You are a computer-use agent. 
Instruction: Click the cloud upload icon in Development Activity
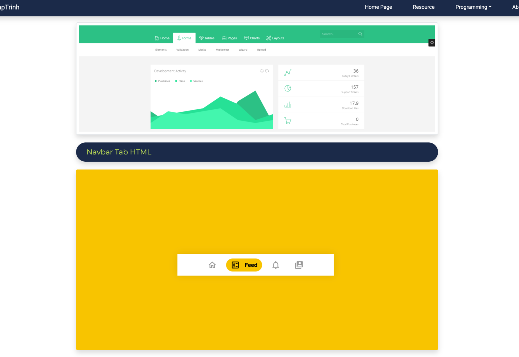[x=262, y=71]
